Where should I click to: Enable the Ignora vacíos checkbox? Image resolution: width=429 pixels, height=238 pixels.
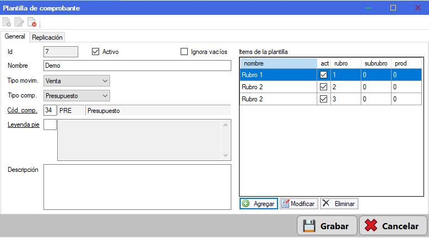pyautogui.click(x=184, y=51)
